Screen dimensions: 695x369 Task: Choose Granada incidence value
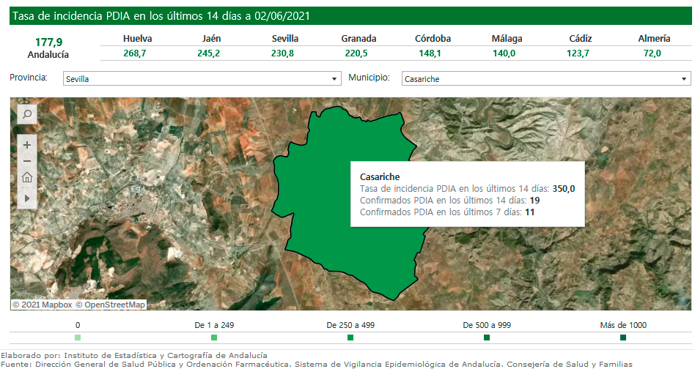(358, 53)
